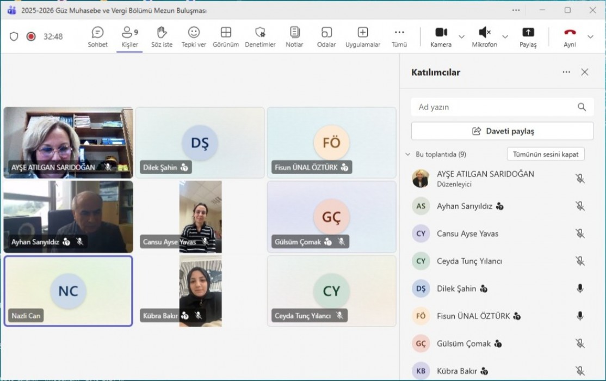The width and height of the screenshot is (606, 381).
Task: Click the Daveti paylaş button
Action: [x=502, y=131]
